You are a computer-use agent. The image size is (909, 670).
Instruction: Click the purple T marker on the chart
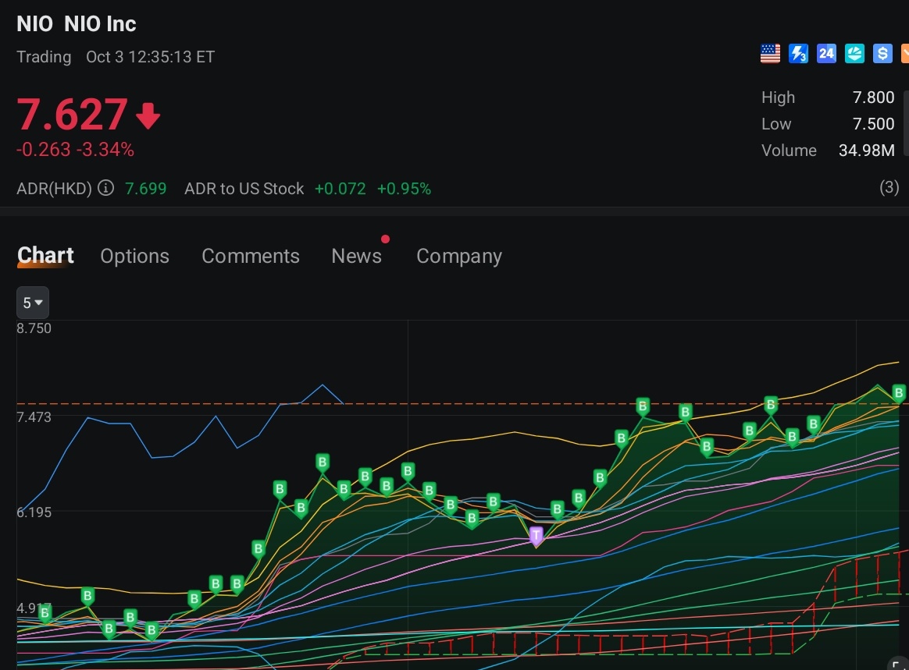tap(536, 536)
